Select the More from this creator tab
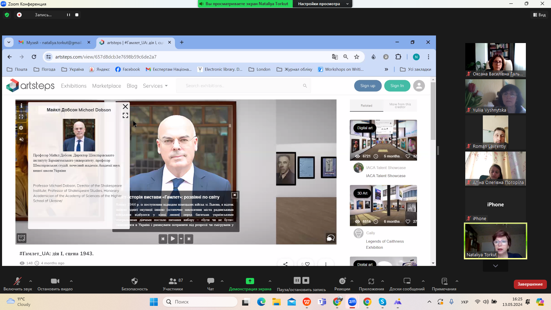The width and height of the screenshot is (551, 310). point(400,106)
